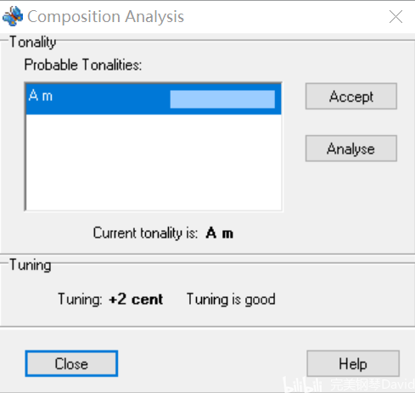Run the Analyse button
This screenshot has width=415, height=393.
tap(351, 149)
